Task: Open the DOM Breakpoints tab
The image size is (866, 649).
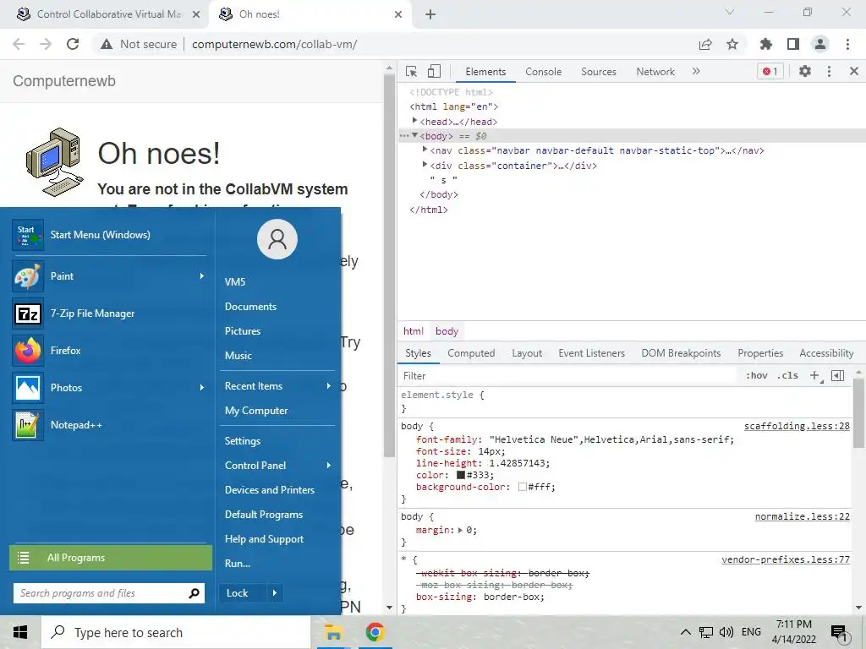Action: coord(681,353)
